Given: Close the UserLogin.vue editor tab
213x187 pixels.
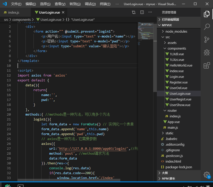Looking at the screenshot, I should [x=63, y=13].
